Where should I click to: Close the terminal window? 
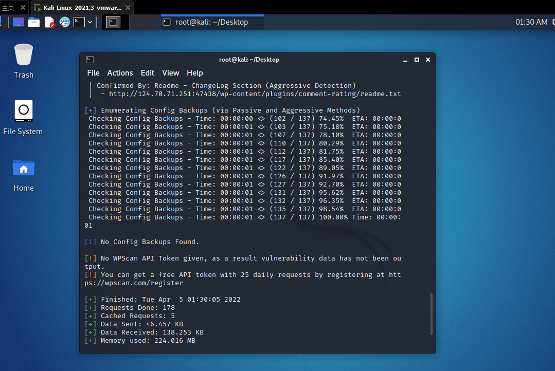427,60
